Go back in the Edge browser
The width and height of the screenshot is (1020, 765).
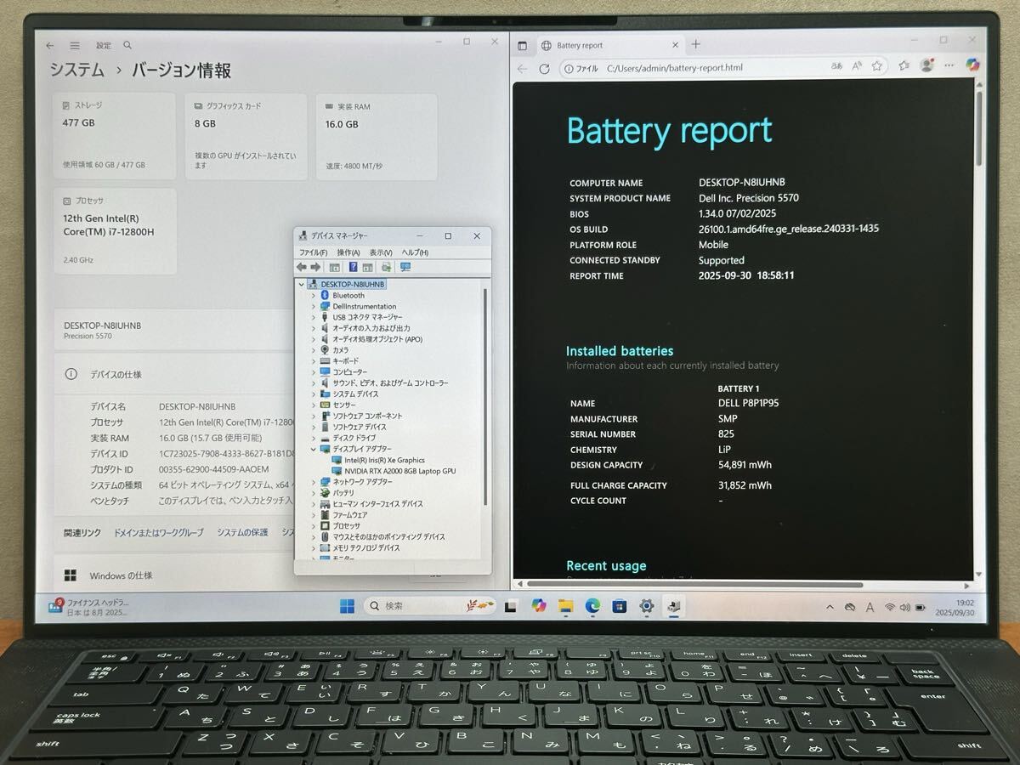(x=522, y=68)
